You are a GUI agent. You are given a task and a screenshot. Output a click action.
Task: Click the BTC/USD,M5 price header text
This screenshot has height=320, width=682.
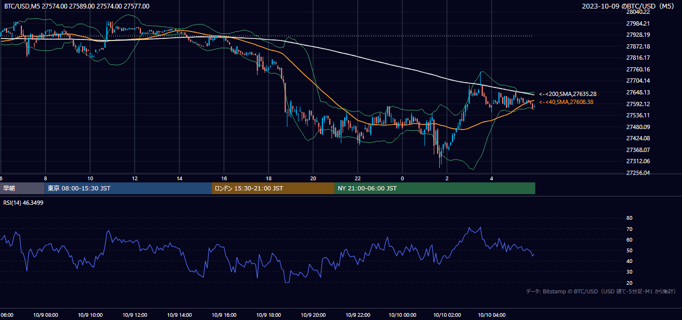77,6
